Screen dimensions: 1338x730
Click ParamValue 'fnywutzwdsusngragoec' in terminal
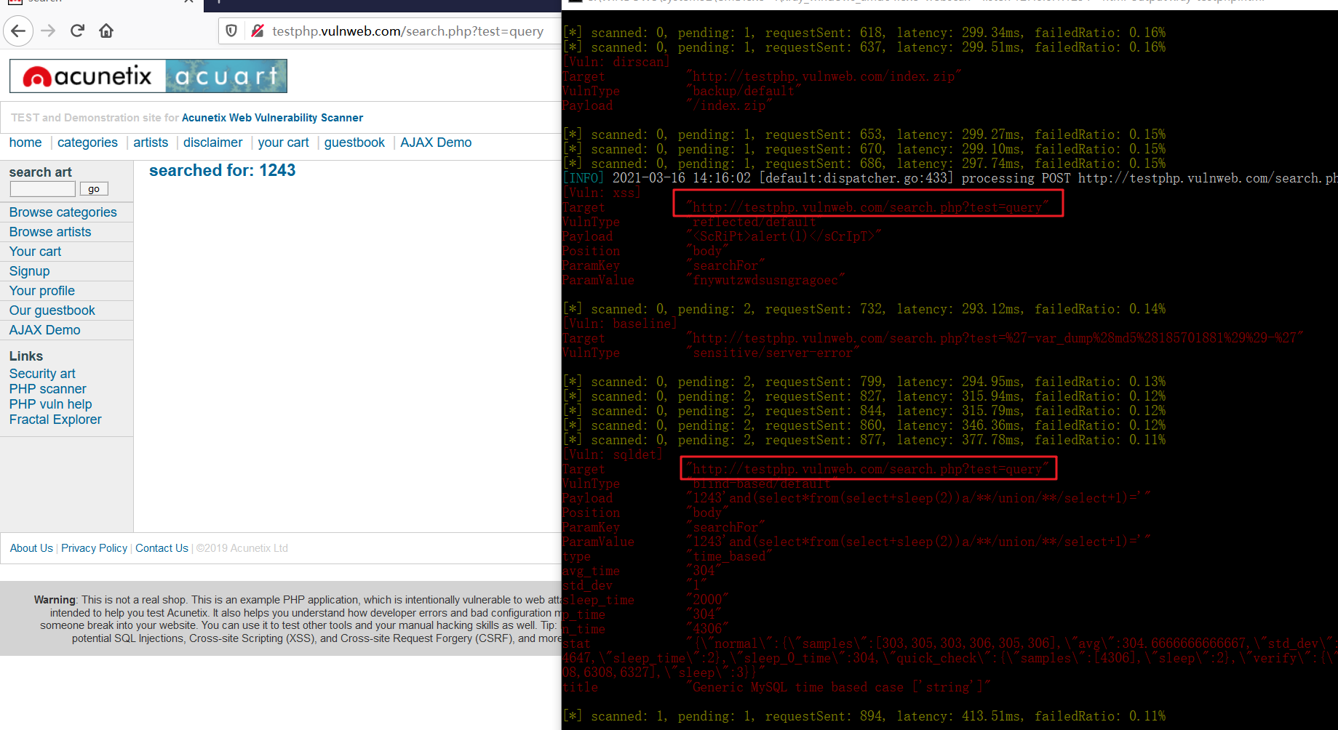coord(765,280)
